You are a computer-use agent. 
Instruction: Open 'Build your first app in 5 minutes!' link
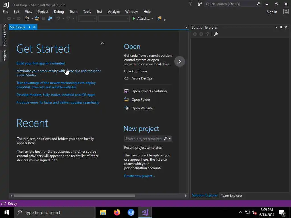(x=41, y=63)
